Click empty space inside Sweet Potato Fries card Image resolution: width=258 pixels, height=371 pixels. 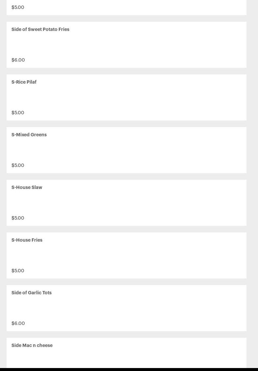point(148,45)
